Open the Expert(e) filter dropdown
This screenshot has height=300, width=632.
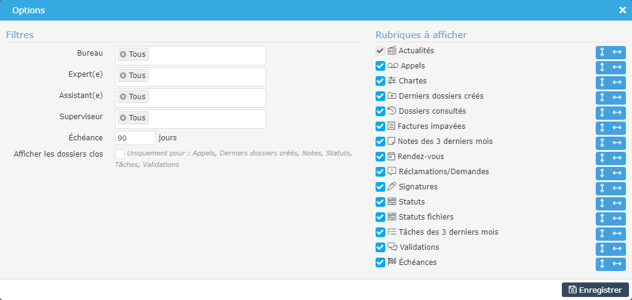coord(206,76)
